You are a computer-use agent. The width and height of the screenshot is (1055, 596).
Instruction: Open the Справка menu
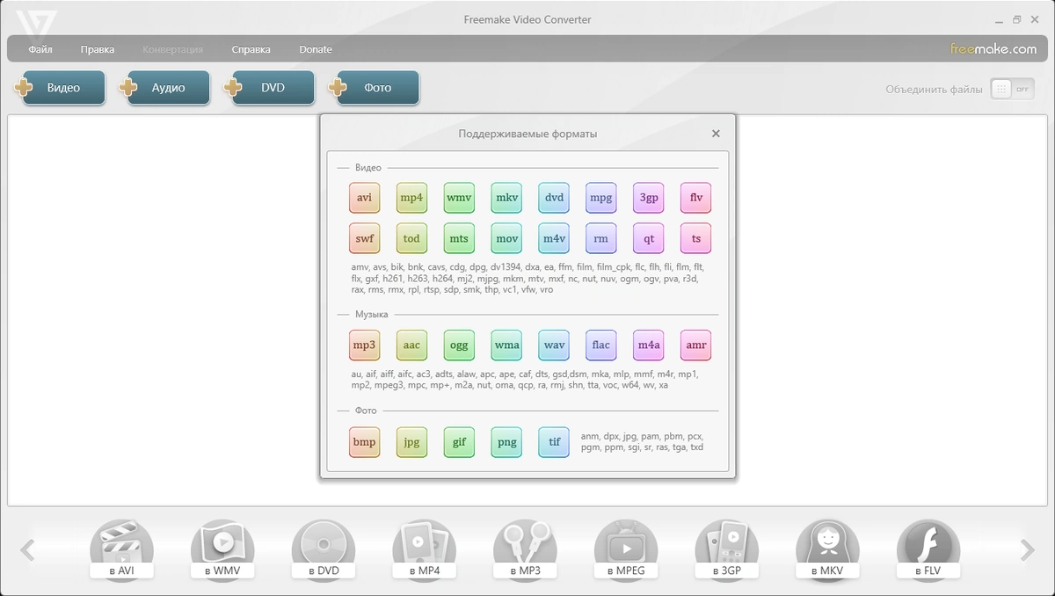(251, 49)
